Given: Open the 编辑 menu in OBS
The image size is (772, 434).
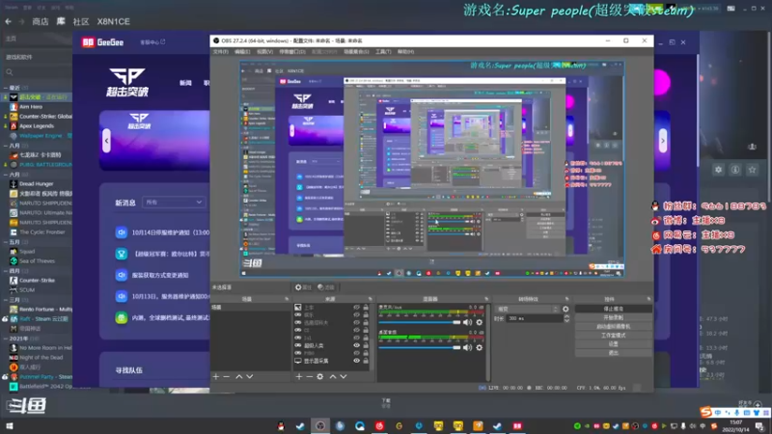Looking at the screenshot, I should (242, 52).
